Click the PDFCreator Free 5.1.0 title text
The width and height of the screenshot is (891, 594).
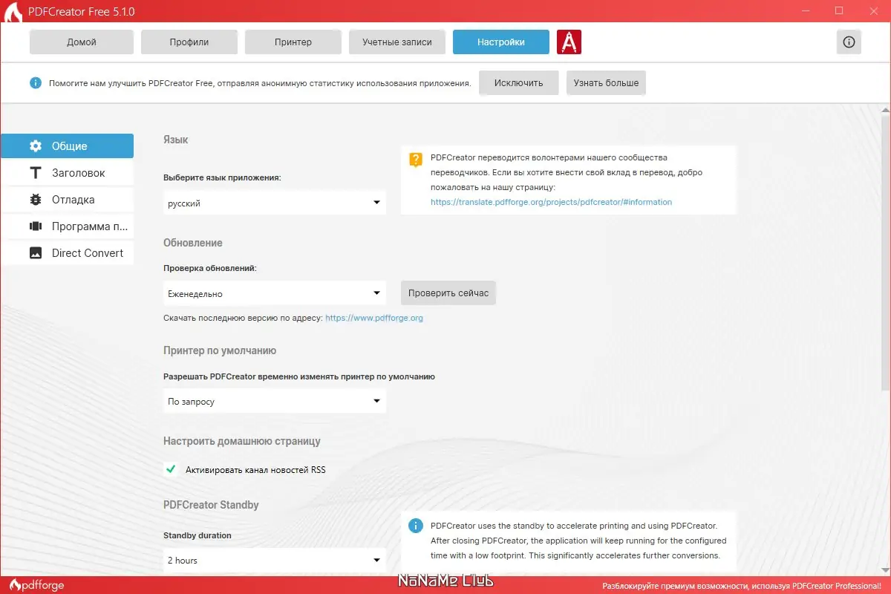click(82, 12)
